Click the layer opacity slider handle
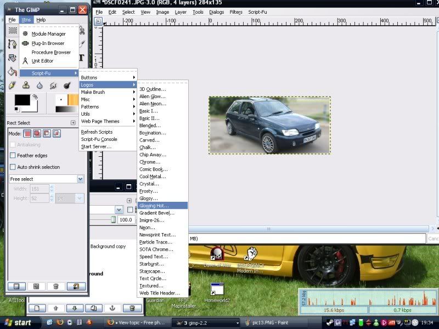The height and width of the screenshot is (329, 439). click(113, 220)
